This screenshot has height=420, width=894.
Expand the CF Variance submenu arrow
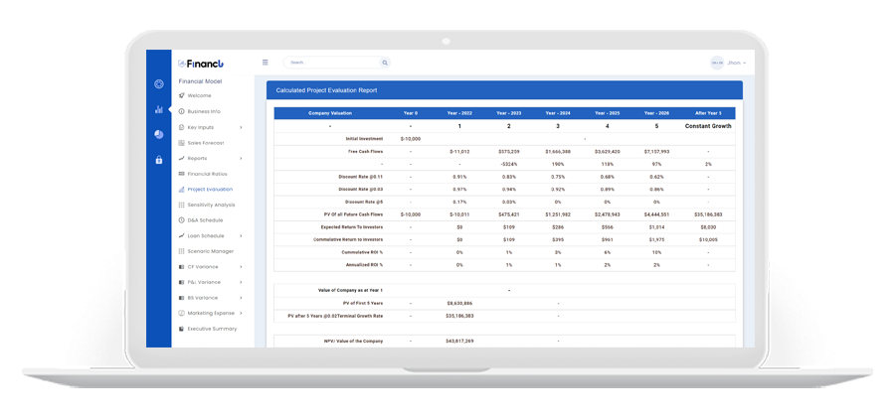242,267
